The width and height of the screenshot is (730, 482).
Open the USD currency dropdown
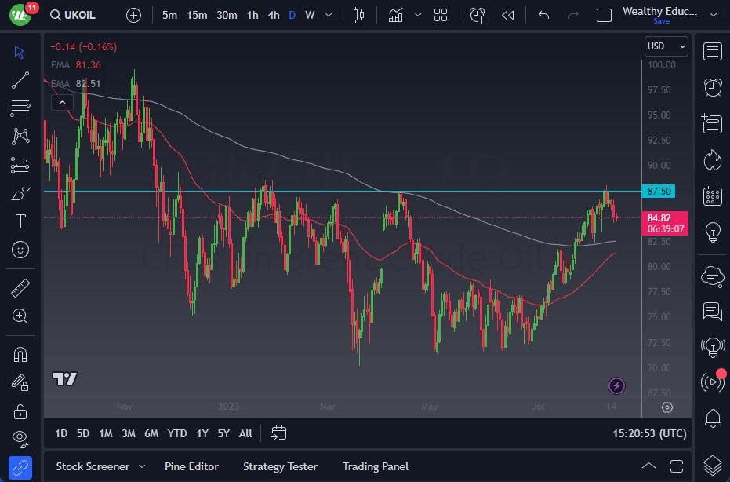pyautogui.click(x=666, y=46)
